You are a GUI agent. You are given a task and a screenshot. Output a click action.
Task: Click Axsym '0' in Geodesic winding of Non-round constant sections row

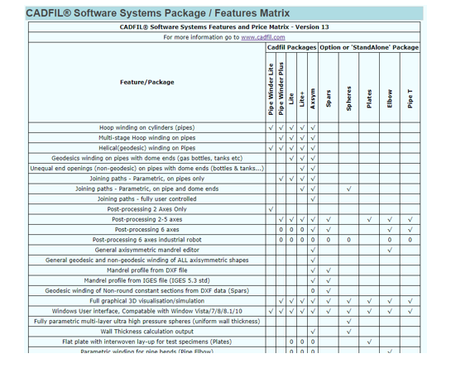[x=313, y=291]
